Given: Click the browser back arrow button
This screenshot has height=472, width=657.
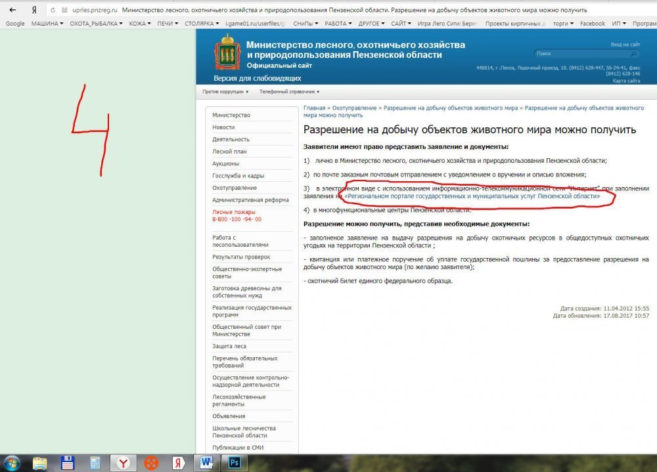Looking at the screenshot, I should [12, 11].
